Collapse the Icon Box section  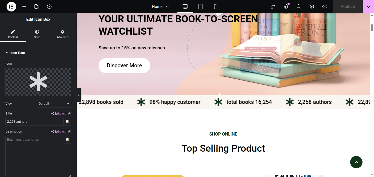[15, 53]
